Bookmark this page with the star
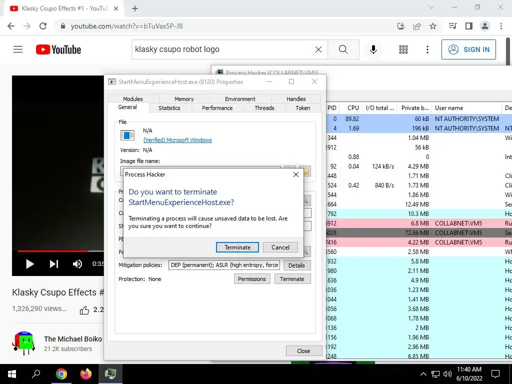 pos(433,26)
